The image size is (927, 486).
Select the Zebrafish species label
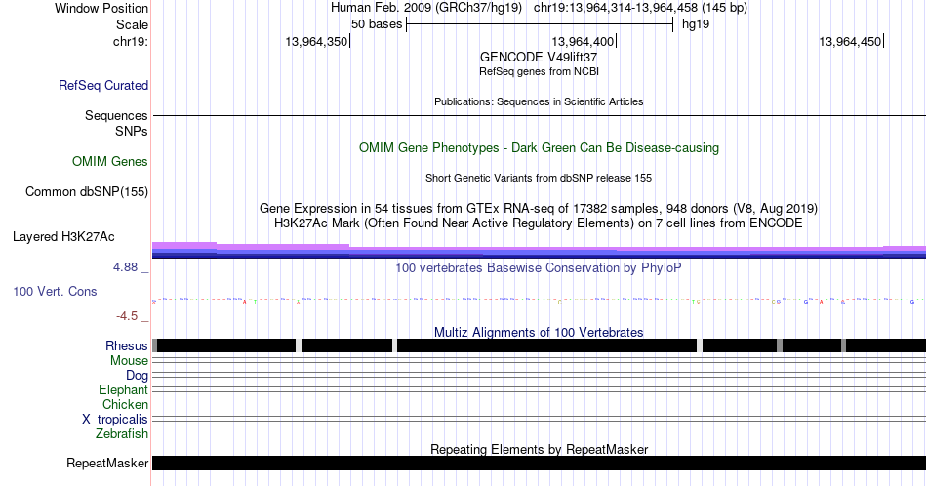pyautogui.click(x=122, y=433)
